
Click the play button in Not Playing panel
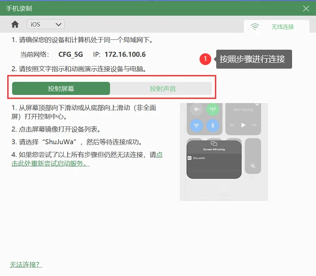(x=243, y=125)
